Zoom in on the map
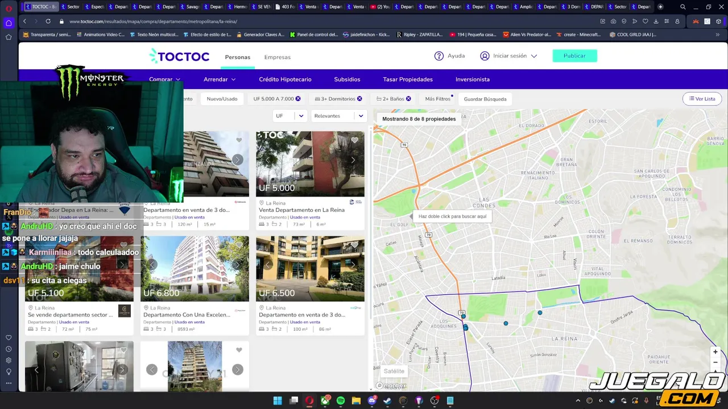The width and height of the screenshot is (728, 409). (x=715, y=352)
